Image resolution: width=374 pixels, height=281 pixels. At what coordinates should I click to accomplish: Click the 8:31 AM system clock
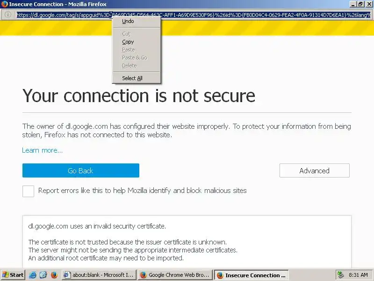(x=358, y=275)
